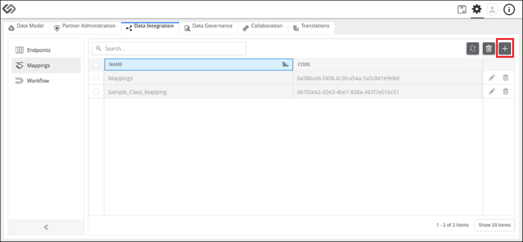The width and height of the screenshot is (523, 242).
Task: Click code 6a38bc66-f408-4c50-a54a-5a2c841e9e8d
Action: tap(348, 78)
